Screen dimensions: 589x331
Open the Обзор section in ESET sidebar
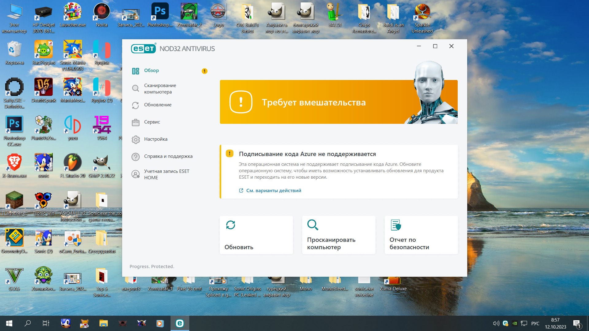(151, 71)
